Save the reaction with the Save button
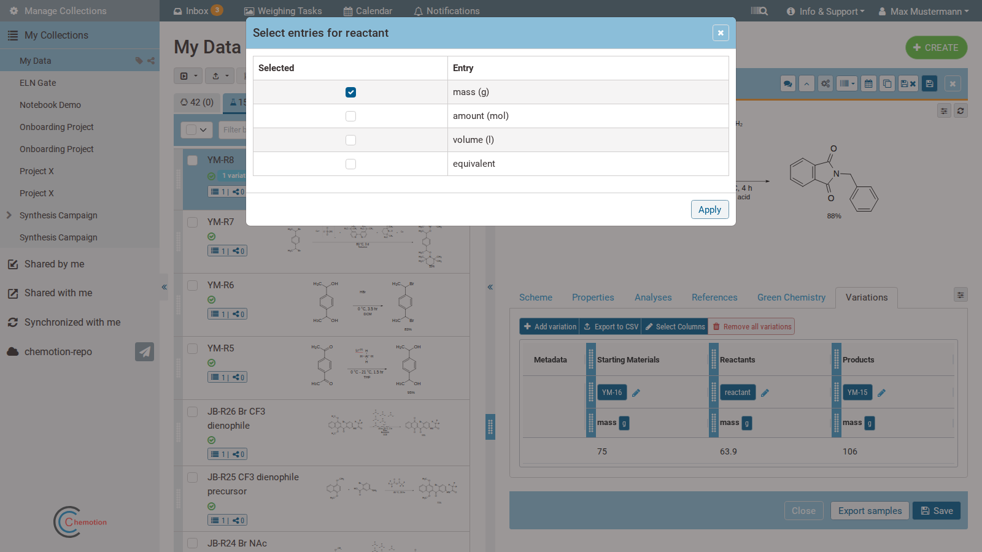 coord(937,511)
